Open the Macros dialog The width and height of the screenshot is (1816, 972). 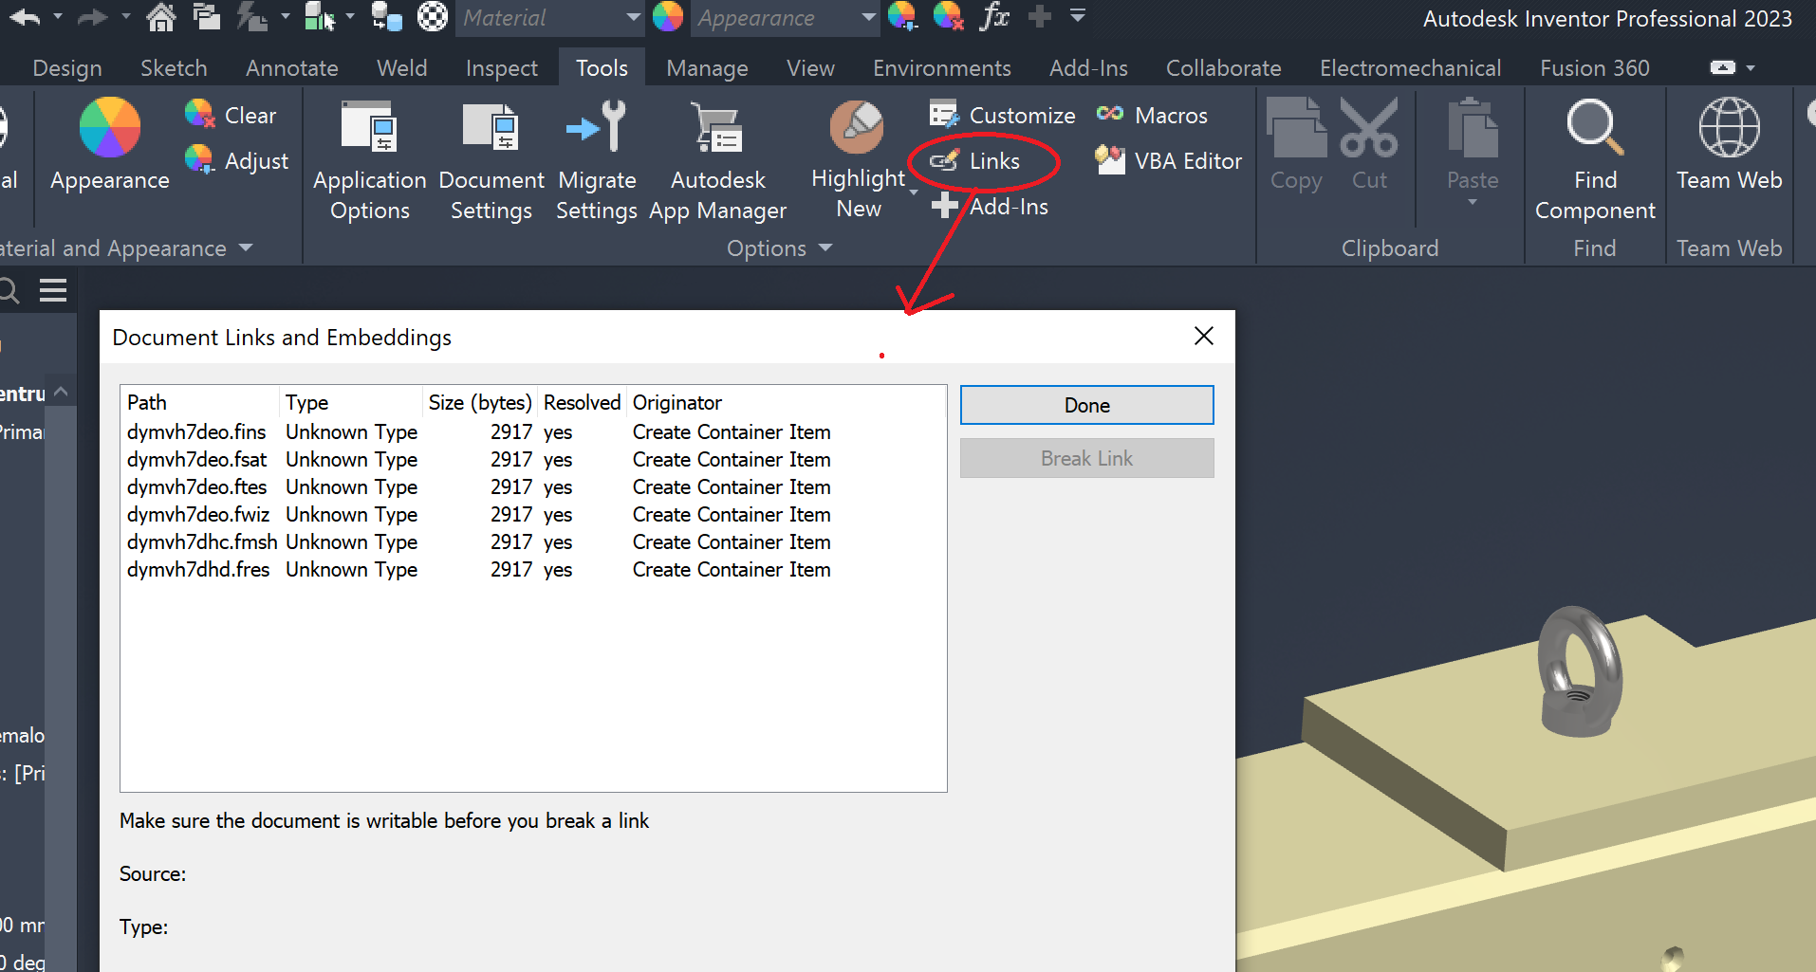click(1153, 115)
